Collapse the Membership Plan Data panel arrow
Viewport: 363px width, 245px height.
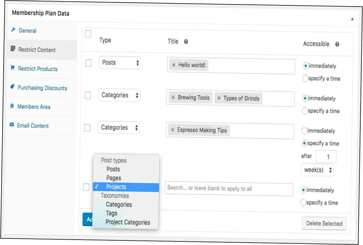tap(352, 19)
